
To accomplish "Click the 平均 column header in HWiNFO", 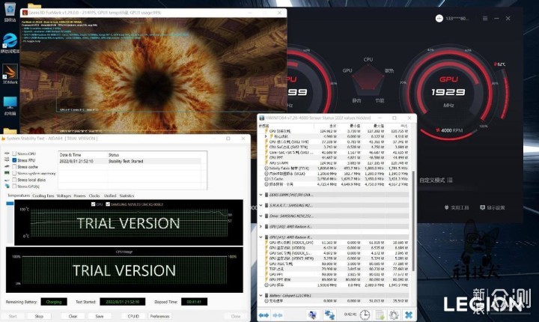I will (x=404, y=126).
